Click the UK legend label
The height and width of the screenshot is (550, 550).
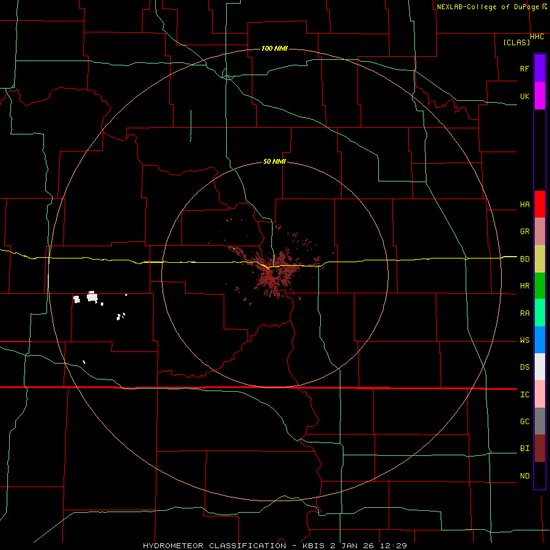pyautogui.click(x=524, y=96)
